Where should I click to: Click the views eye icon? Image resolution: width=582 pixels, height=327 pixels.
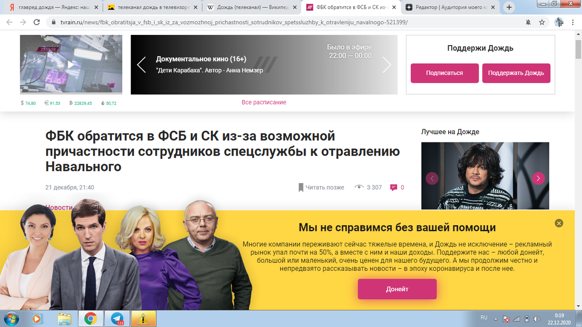(x=359, y=187)
